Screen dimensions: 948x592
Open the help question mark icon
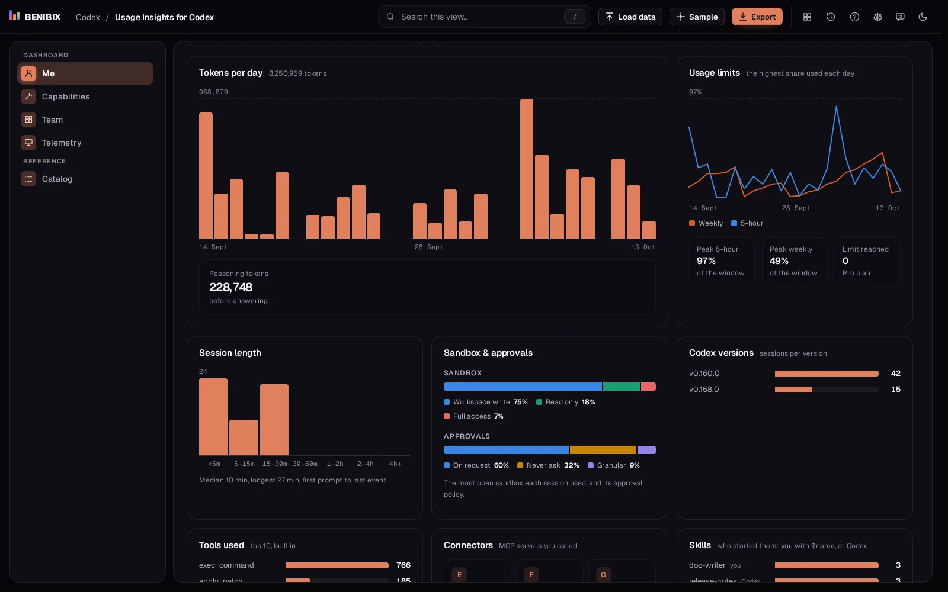click(x=854, y=17)
